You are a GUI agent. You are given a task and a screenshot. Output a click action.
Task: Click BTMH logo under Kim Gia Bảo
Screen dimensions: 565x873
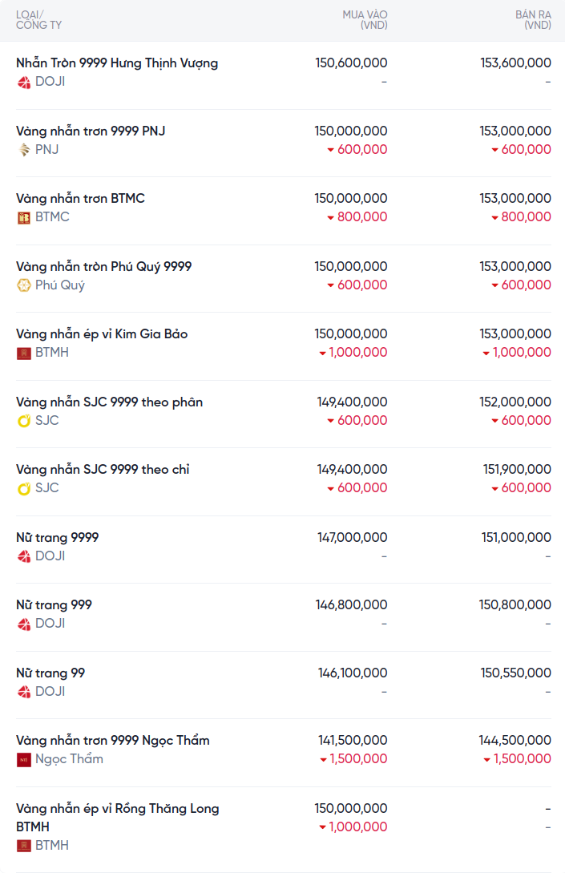24,353
